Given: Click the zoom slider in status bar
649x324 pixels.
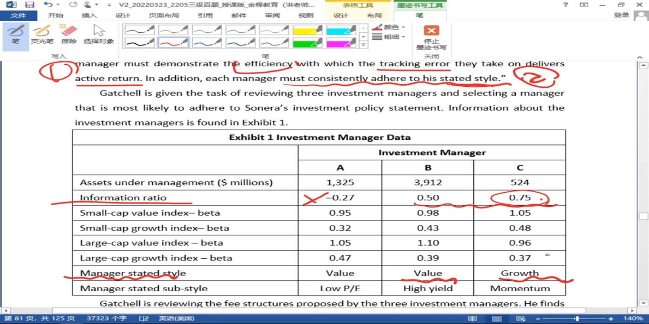Looking at the screenshot, I should [x=576, y=319].
